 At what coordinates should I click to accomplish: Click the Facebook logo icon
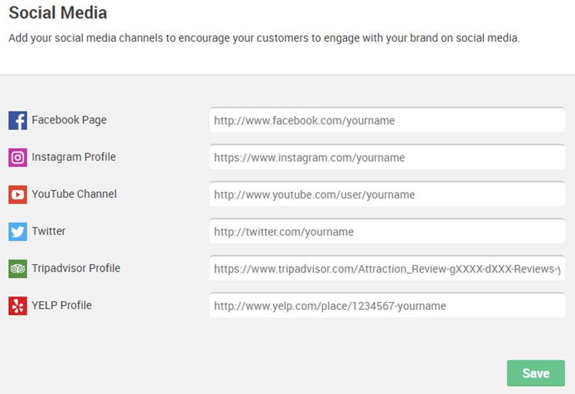(x=18, y=120)
